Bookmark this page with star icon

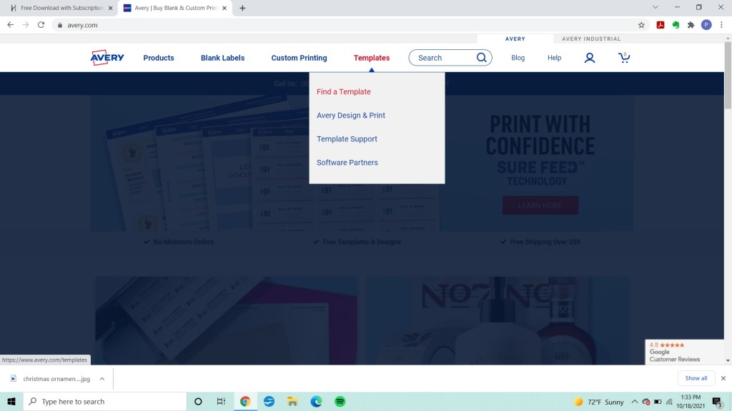[641, 25]
